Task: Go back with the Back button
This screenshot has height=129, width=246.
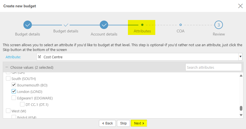Action: [107, 123]
